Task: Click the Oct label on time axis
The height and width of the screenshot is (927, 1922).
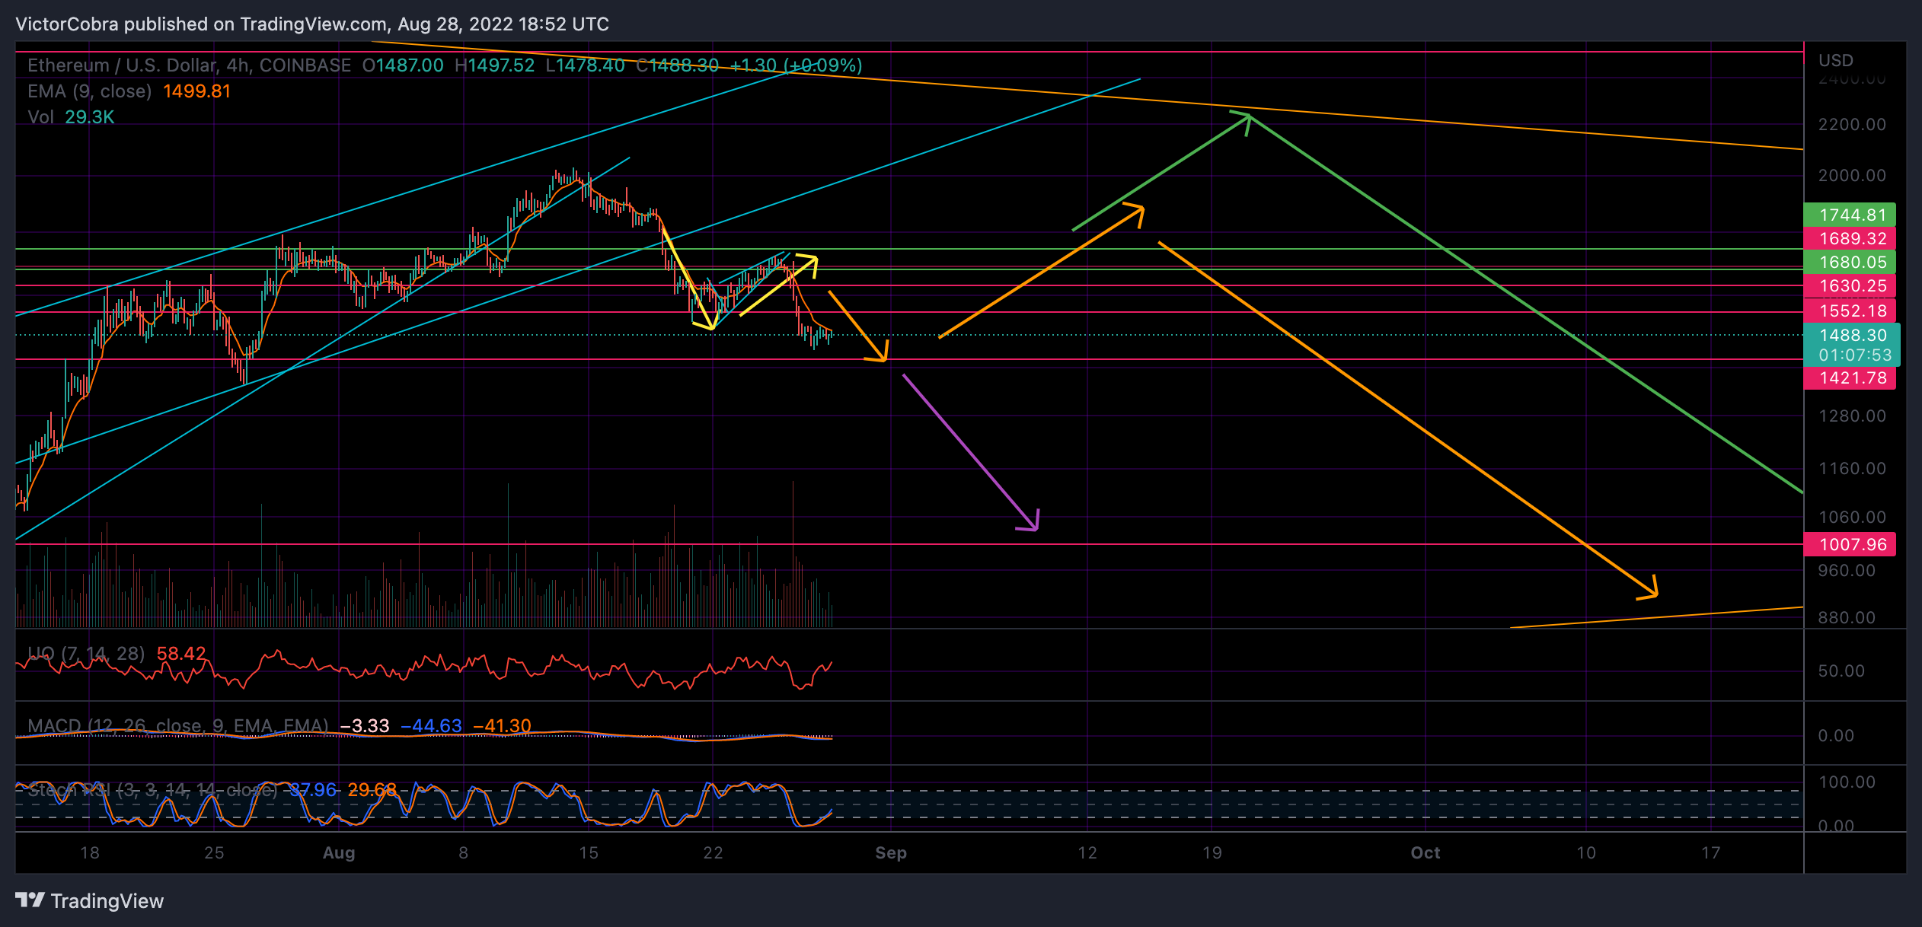Action: click(x=1426, y=853)
